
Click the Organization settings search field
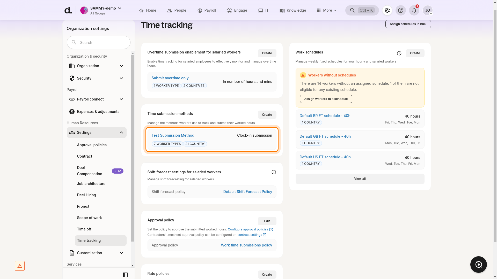pos(98,42)
